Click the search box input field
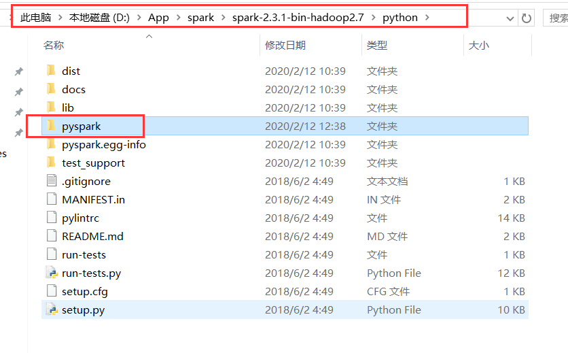The height and width of the screenshot is (353, 568). coord(556,18)
